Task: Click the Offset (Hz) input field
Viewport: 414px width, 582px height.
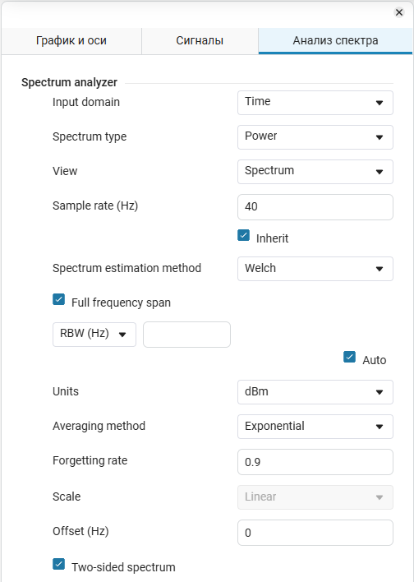Action: (x=315, y=532)
